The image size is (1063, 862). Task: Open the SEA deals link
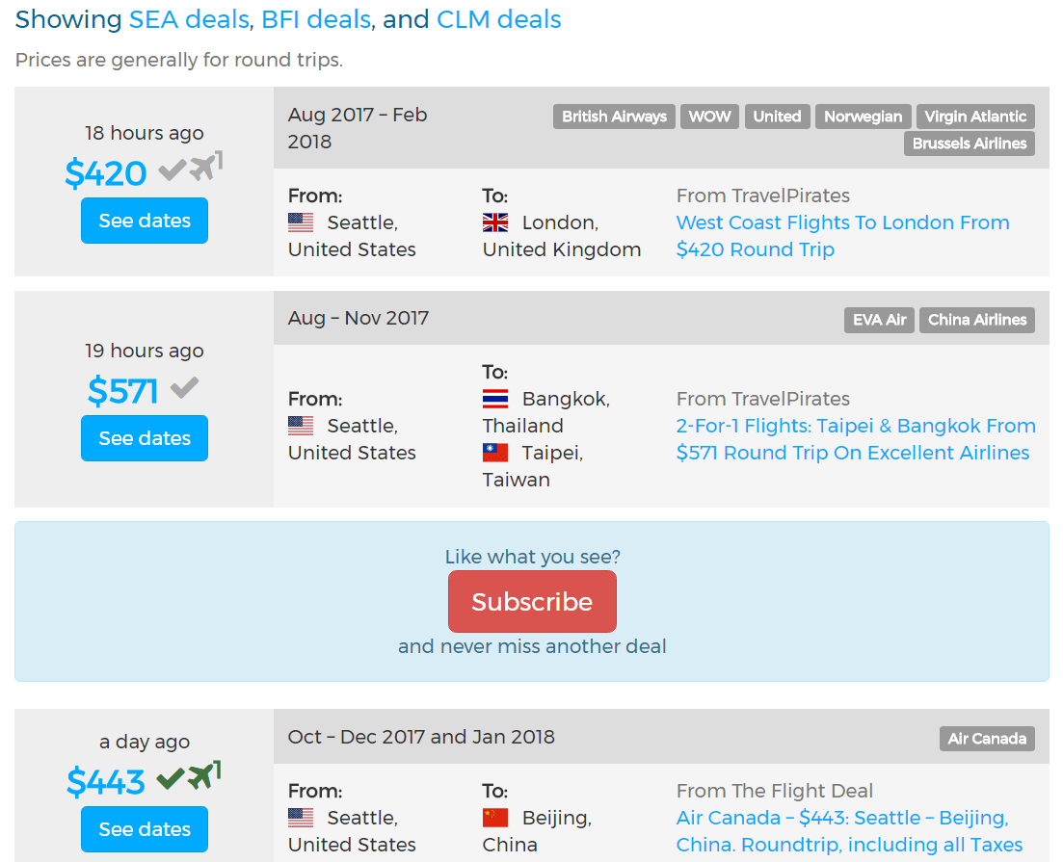[x=189, y=19]
